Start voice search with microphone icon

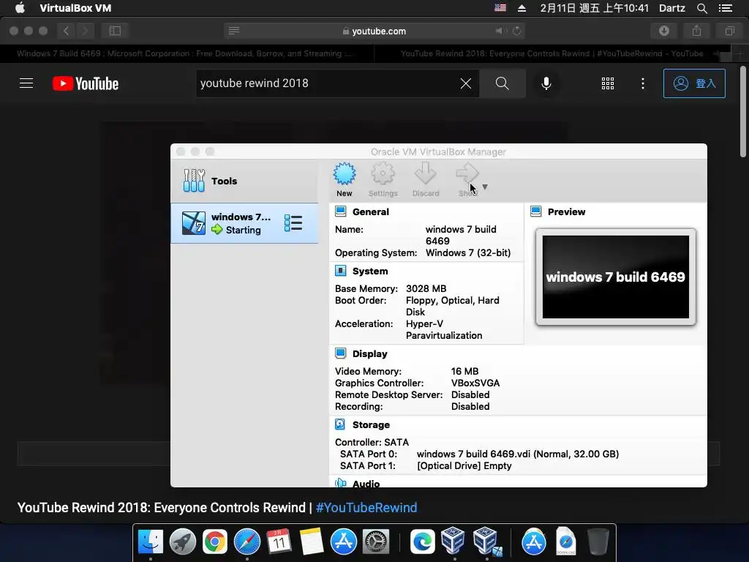pyautogui.click(x=546, y=83)
